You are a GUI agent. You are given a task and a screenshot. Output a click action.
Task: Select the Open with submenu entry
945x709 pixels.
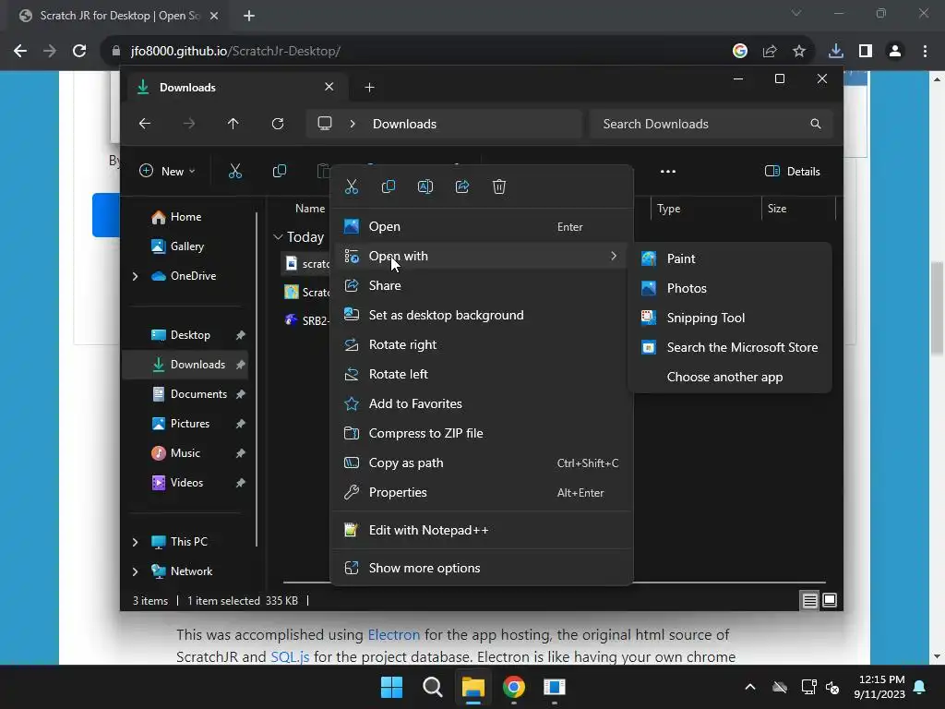coord(482,257)
